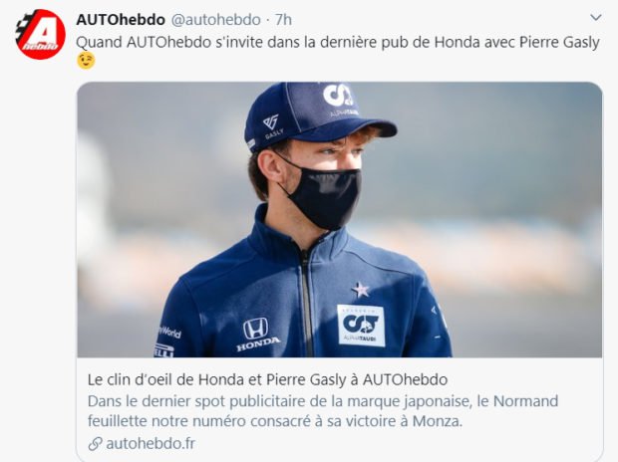This screenshot has height=462, width=618.
Task: Expand the tweet options chevron
Action: pyautogui.click(x=595, y=18)
